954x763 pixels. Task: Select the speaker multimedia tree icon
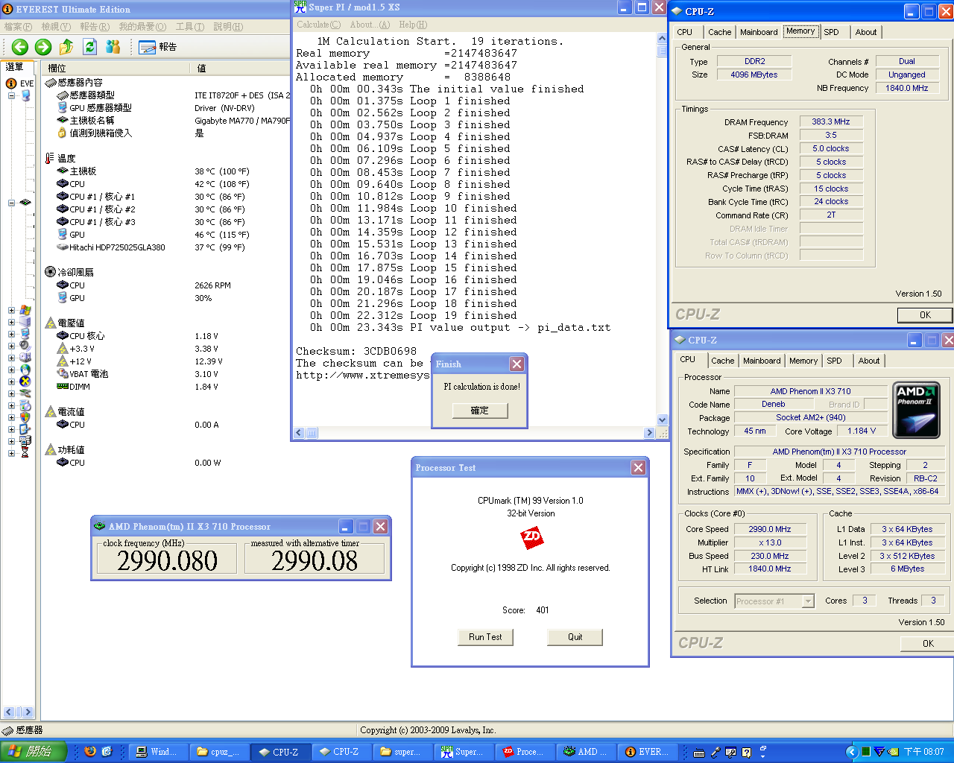tap(25, 346)
